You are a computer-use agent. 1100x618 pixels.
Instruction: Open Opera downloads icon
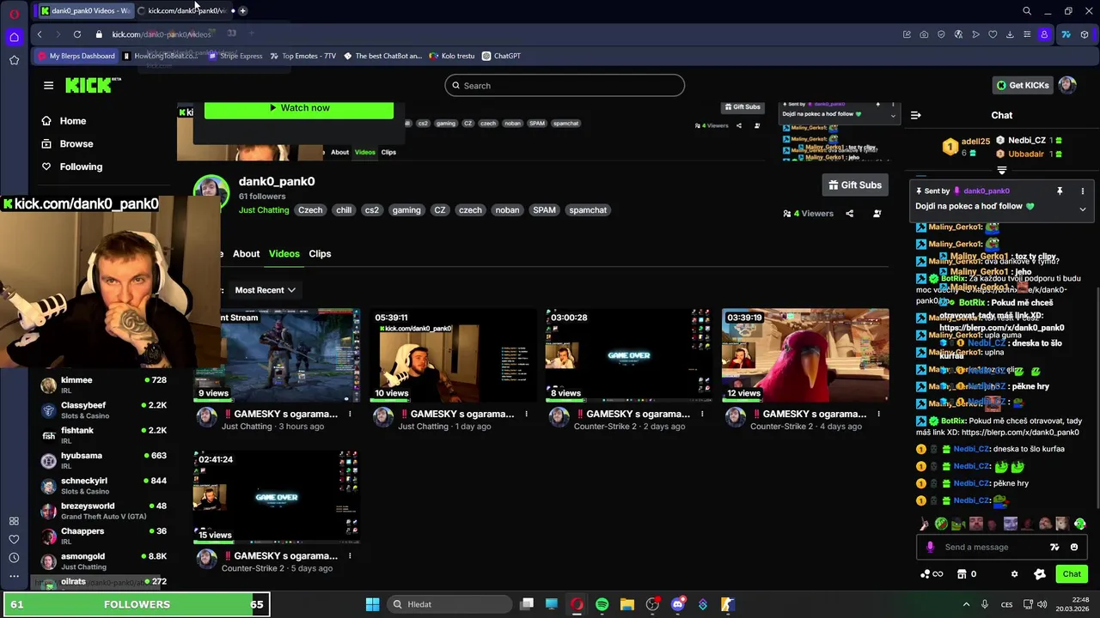tap(1010, 34)
